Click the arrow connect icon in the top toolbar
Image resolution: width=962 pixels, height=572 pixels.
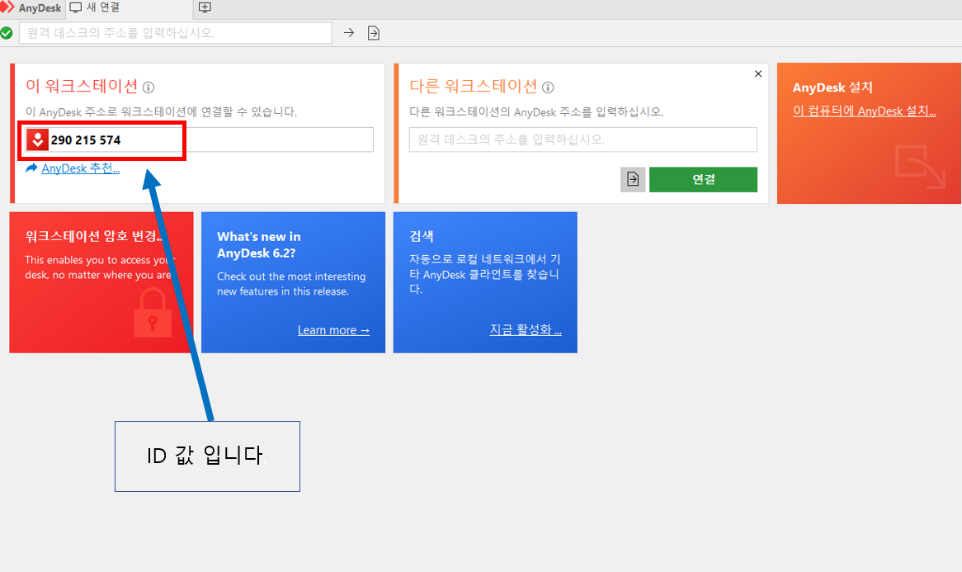tap(349, 33)
